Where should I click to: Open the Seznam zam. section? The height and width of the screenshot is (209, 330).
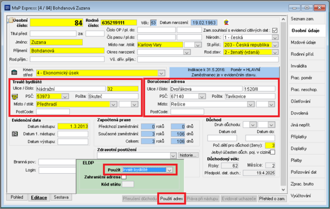[x=303, y=19]
